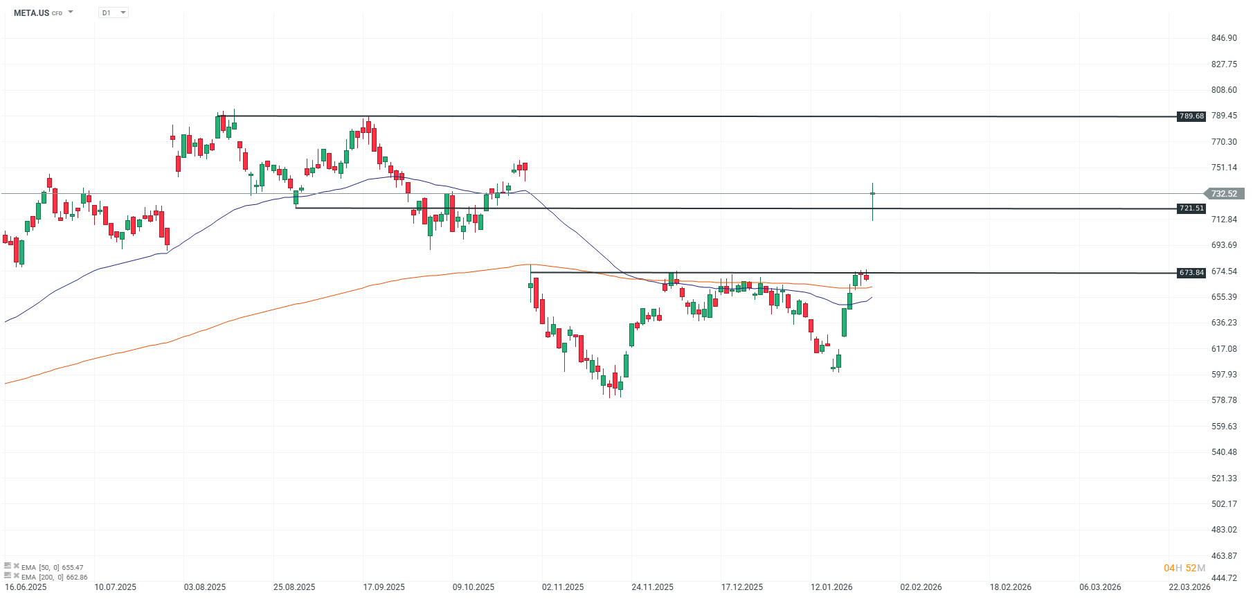Select the 673.84 horizontal line price label

click(x=1191, y=273)
